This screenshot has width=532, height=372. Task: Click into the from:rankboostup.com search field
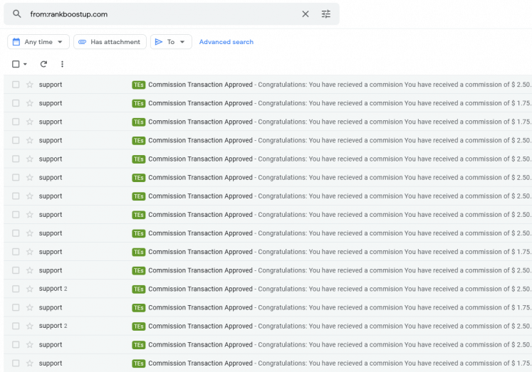[163, 14]
